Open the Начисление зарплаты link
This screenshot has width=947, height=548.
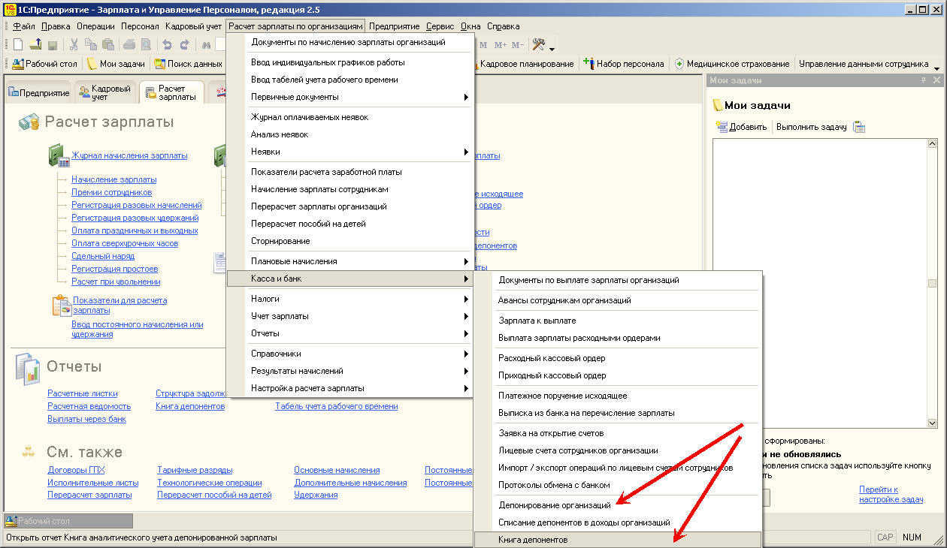coord(114,179)
